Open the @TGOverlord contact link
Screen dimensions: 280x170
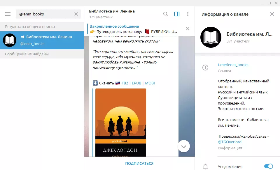[x=230, y=142]
